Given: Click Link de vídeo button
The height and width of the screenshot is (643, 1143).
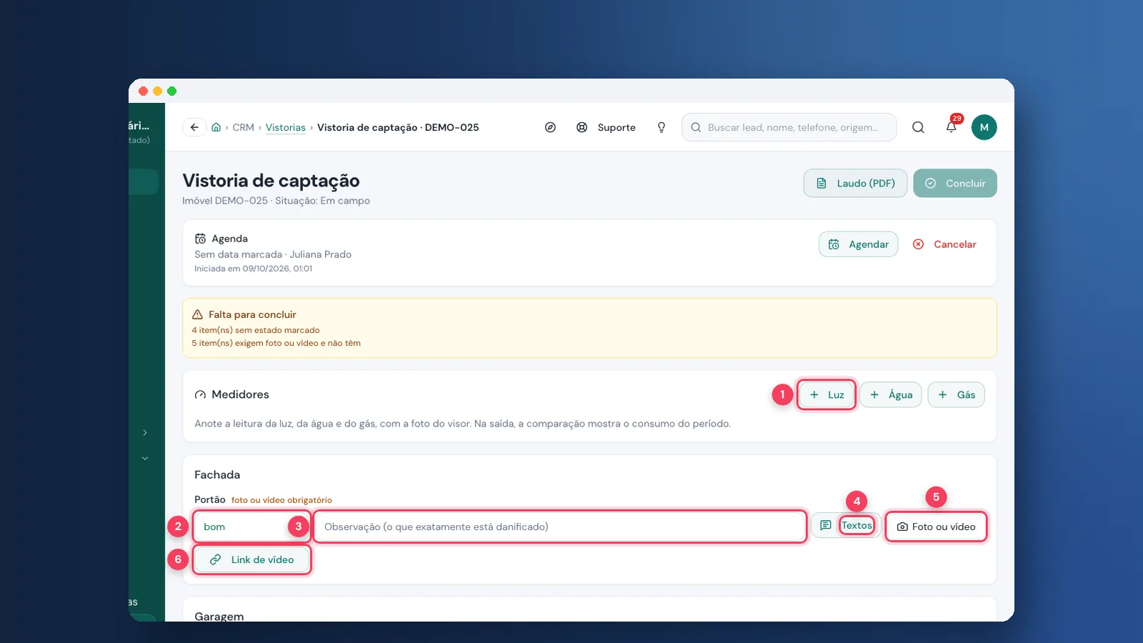Looking at the screenshot, I should pyautogui.click(x=252, y=559).
